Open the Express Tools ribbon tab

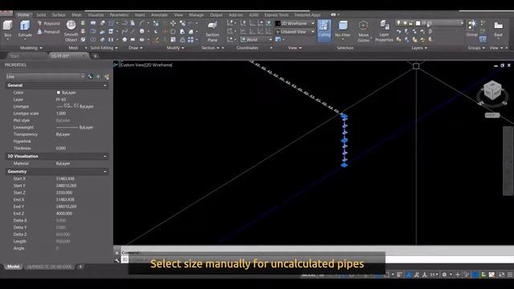(276, 14)
